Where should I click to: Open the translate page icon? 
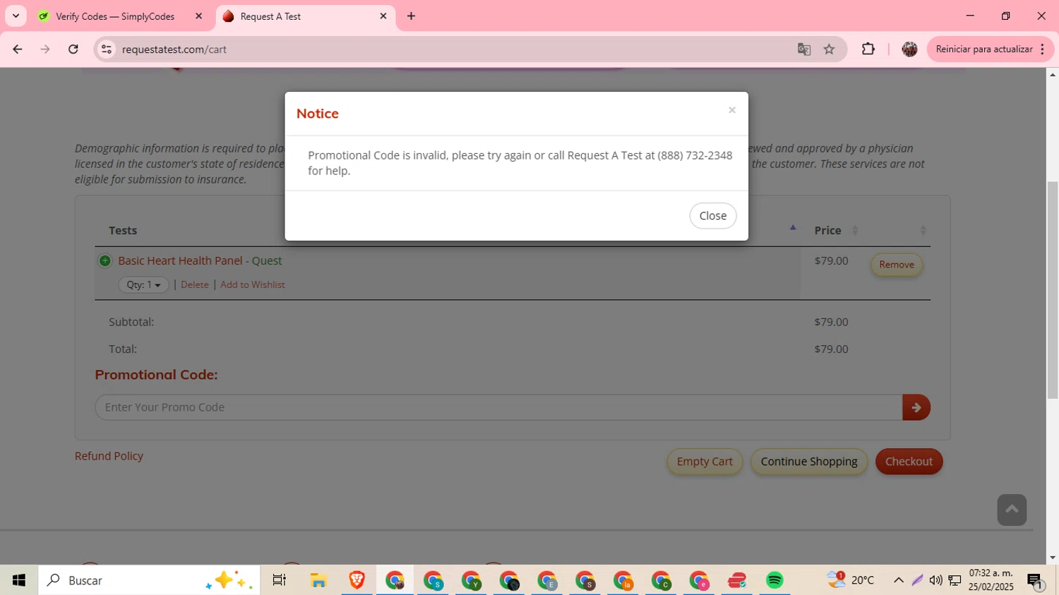coord(804,49)
